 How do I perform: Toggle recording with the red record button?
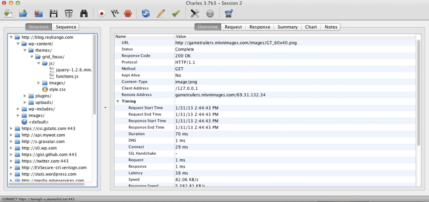coord(102,13)
